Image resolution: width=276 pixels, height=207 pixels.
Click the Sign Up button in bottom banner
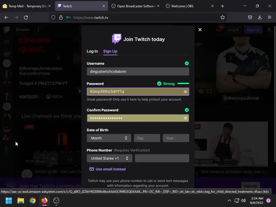pos(250,186)
